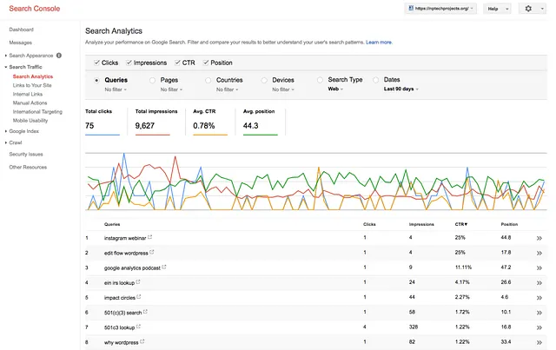Click double-arrow for edit flow wordpress row

pos(539,254)
